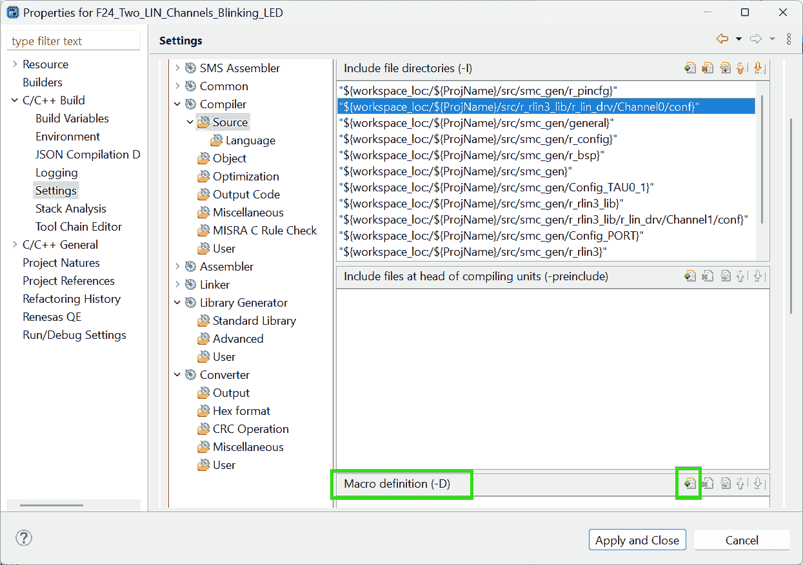Expand the Linker settings node

[x=177, y=285]
